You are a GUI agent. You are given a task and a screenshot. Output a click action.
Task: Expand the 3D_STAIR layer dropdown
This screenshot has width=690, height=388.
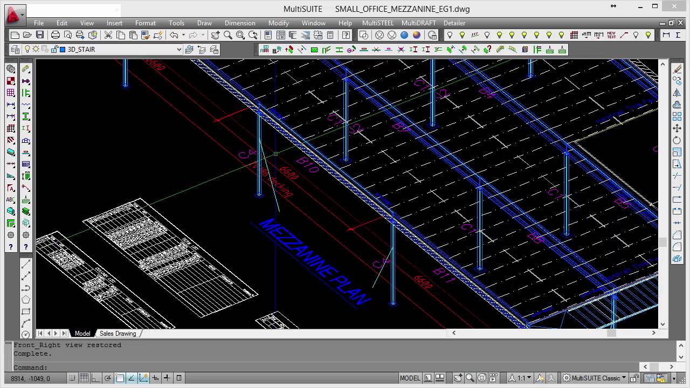(179, 50)
